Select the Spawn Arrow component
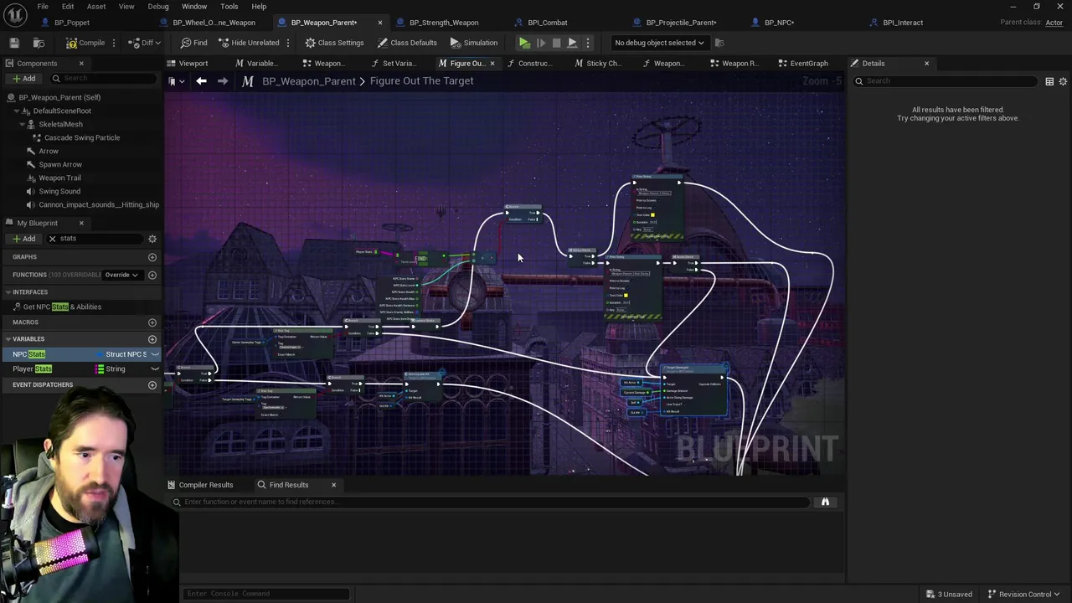This screenshot has height=603, width=1072. point(60,164)
